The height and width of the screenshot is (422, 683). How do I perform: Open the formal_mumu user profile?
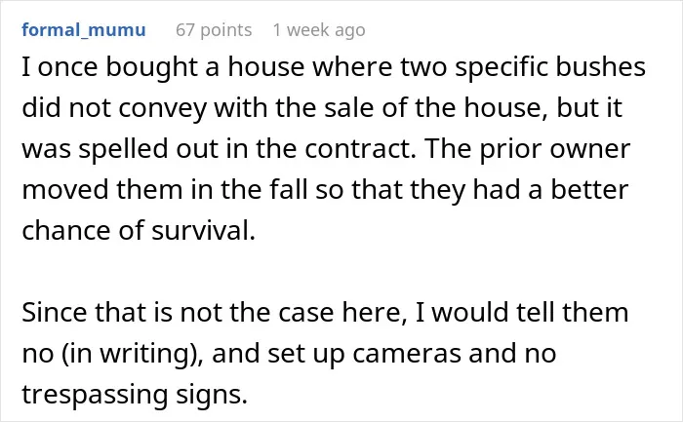[x=84, y=30]
